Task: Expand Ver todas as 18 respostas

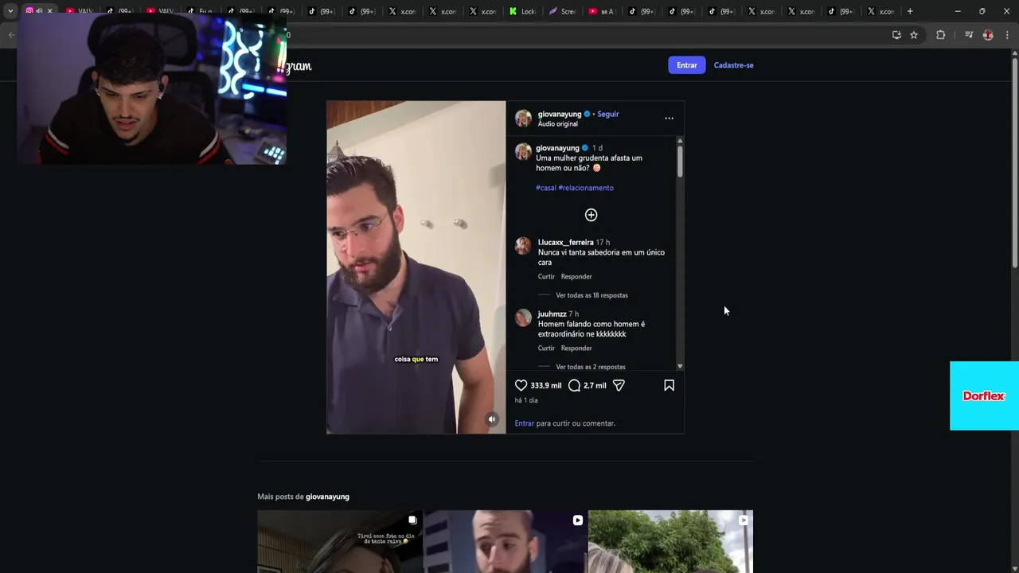Action: 591,295
